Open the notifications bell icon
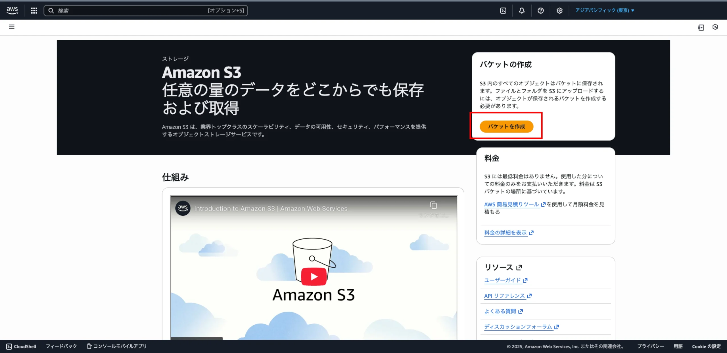The height and width of the screenshot is (353, 727). [522, 10]
